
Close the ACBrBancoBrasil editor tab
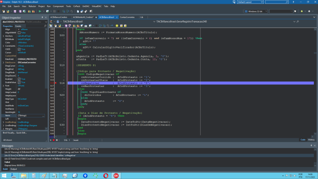click(x=117, y=17)
